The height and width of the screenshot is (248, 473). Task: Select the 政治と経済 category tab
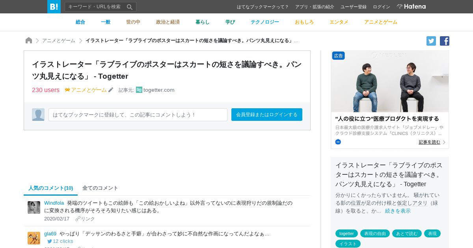pyautogui.click(x=168, y=22)
